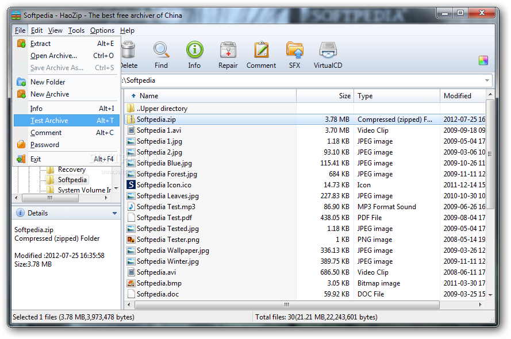Click the Softpedia Test.mp3 audio icon

(131, 206)
